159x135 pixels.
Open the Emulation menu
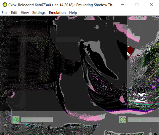(57, 13)
